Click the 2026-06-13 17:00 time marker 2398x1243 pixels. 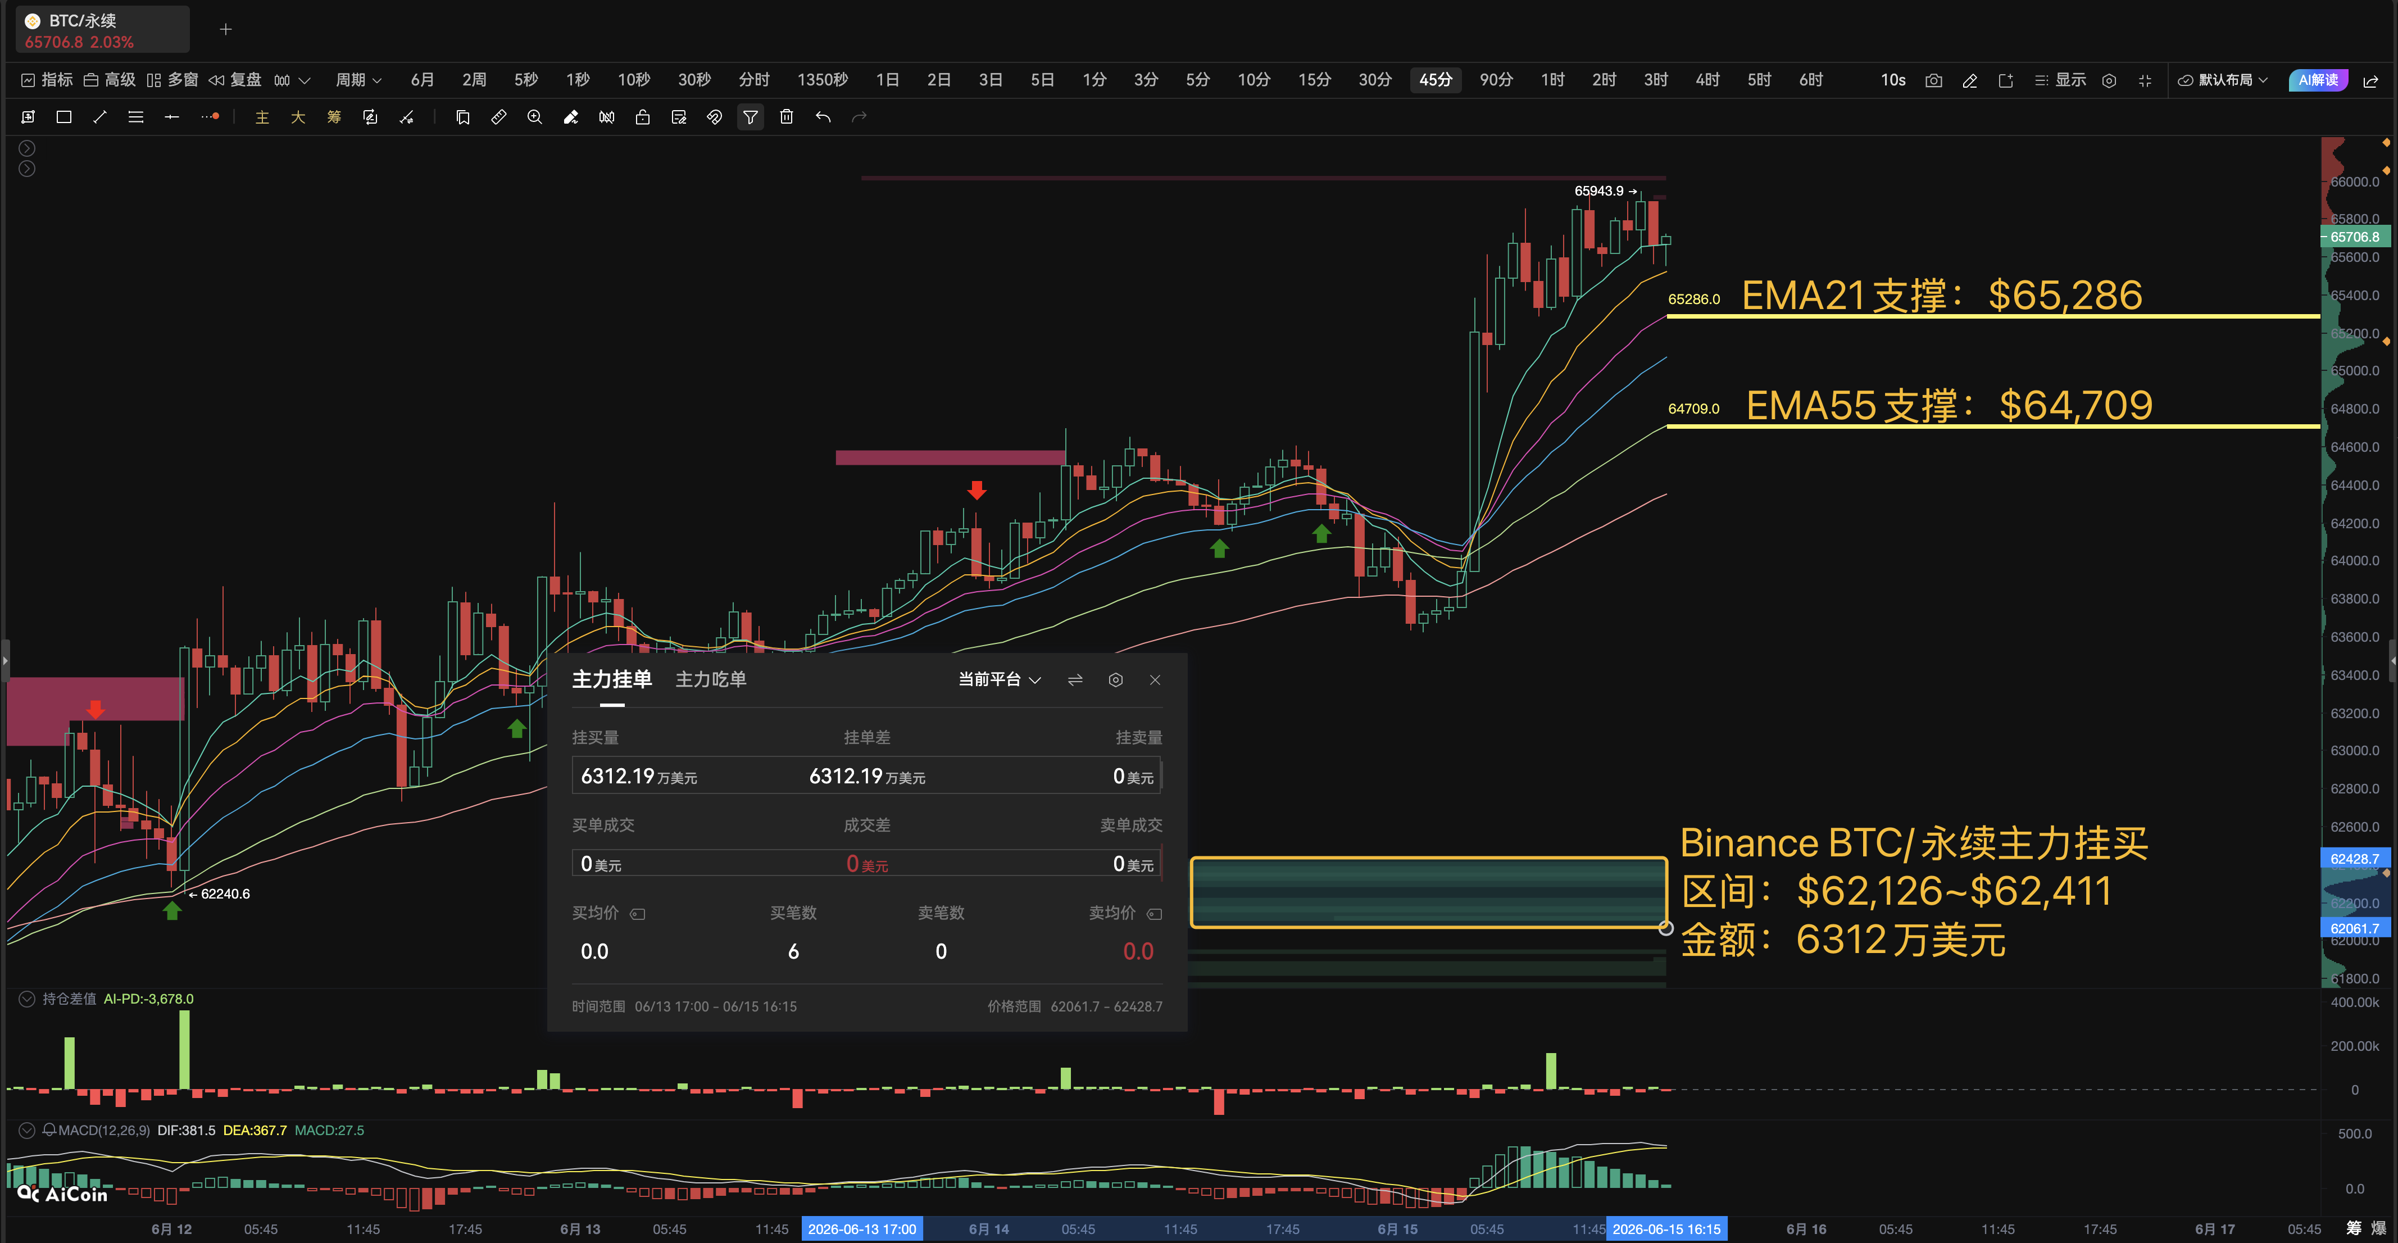[x=862, y=1230]
